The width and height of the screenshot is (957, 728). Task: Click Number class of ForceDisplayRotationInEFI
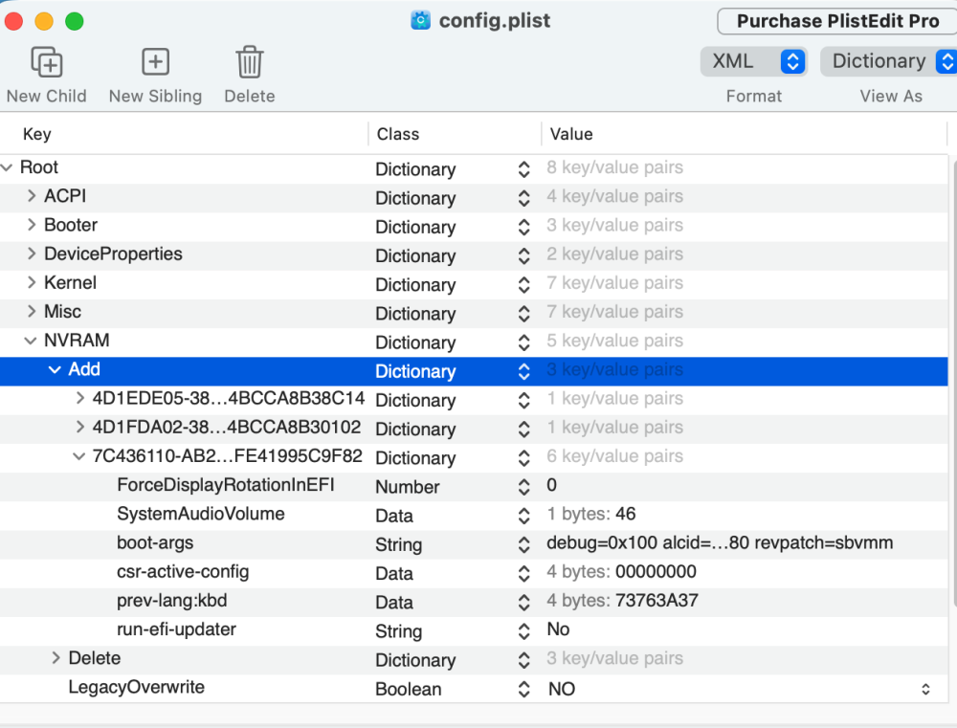point(407,487)
